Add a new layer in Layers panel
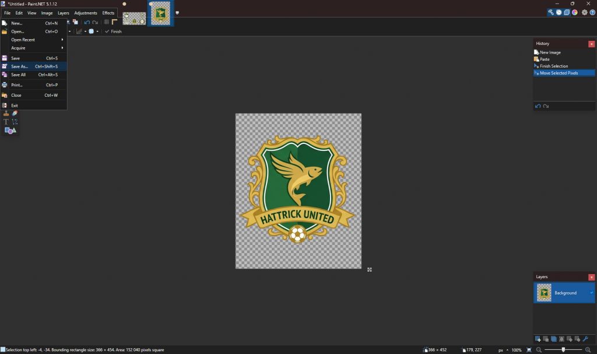Screen dimensions: 597x354 tap(538, 339)
